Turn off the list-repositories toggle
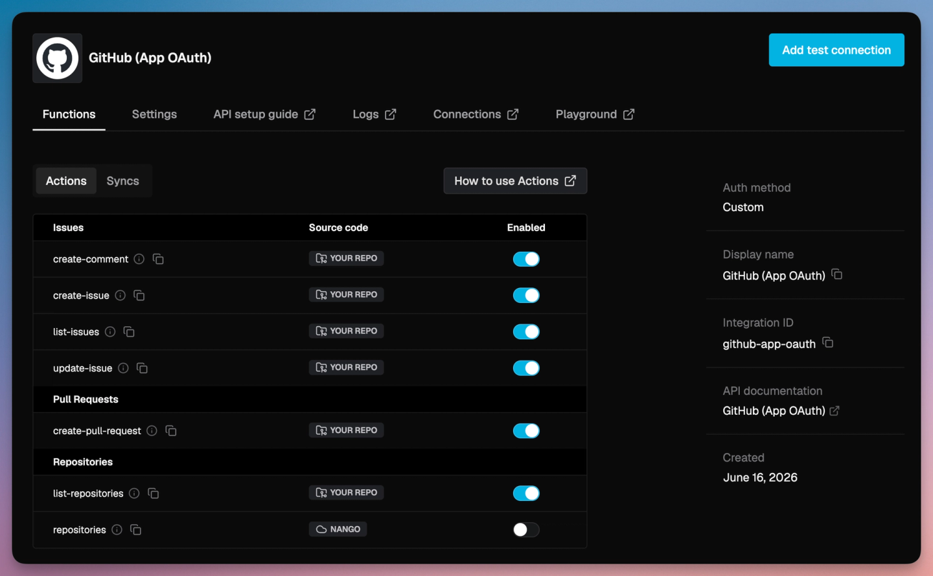933x576 pixels. coord(526,493)
